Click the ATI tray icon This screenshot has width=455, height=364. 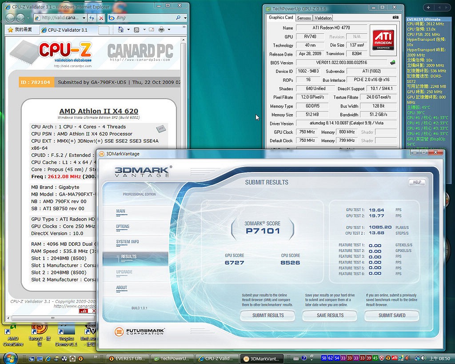pyautogui.click(x=395, y=358)
